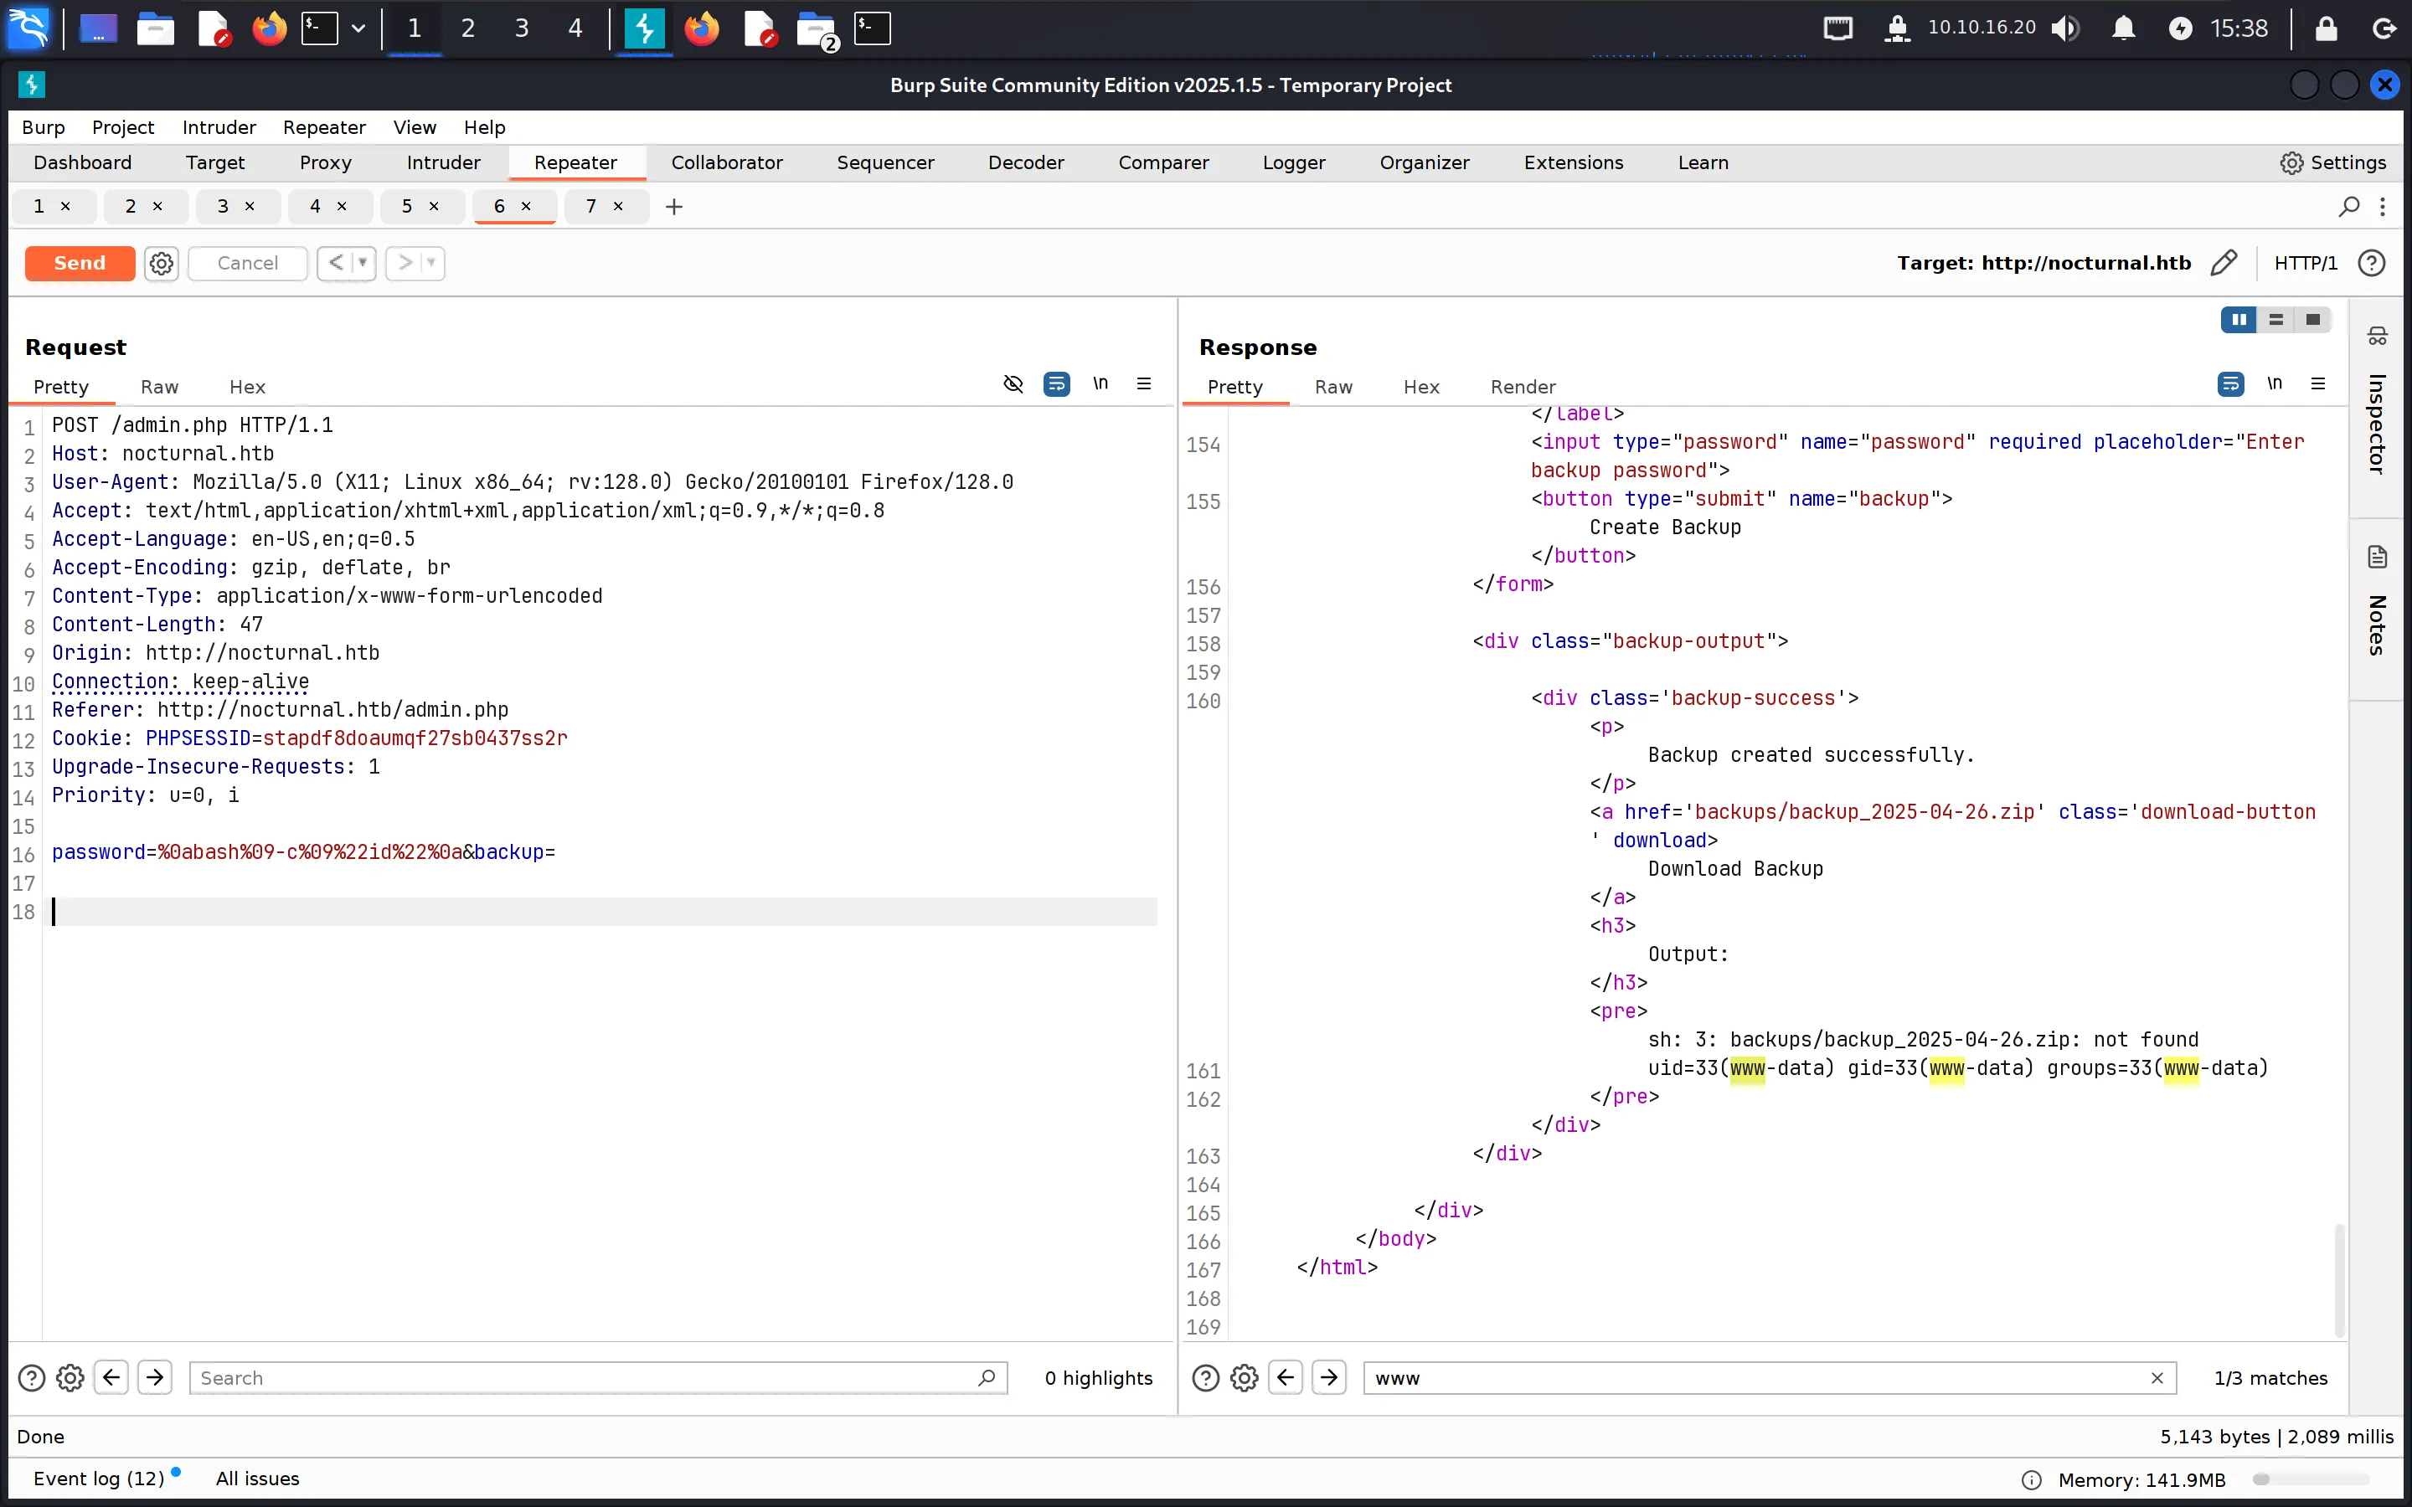
Task: Edit the target nocturnal.htb with pencil icon
Action: [x=2224, y=263]
